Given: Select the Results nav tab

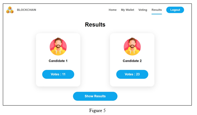Looking at the screenshot, I should click(x=157, y=10).
